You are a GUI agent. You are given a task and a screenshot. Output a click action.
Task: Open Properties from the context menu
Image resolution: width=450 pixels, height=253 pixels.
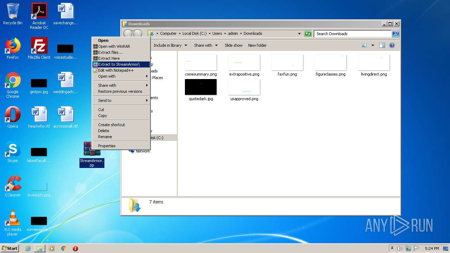(121, 146)
